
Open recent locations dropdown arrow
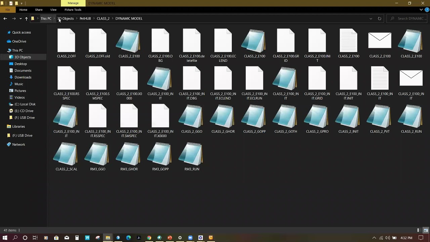[x=20, y=18]
